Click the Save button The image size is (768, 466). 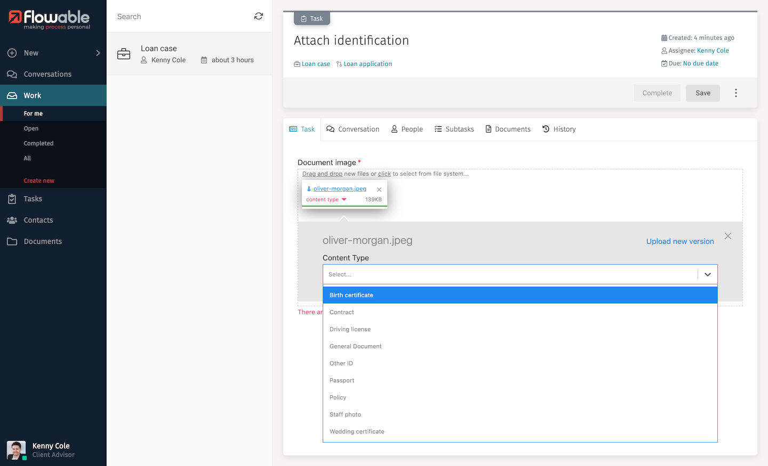coord(702,93)
